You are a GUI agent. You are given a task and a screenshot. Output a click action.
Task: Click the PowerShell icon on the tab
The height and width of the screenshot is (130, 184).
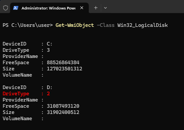tap(16, 8)
